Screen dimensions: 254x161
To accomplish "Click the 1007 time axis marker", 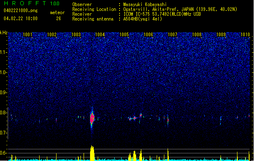I will click(173, 35).
